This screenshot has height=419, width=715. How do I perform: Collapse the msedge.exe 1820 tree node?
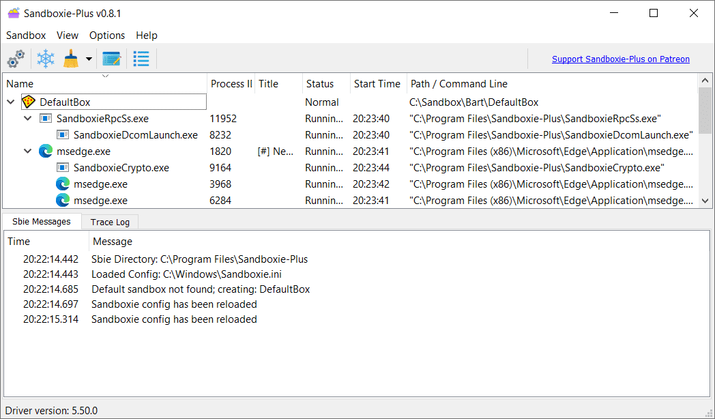[x=28, y=151]
